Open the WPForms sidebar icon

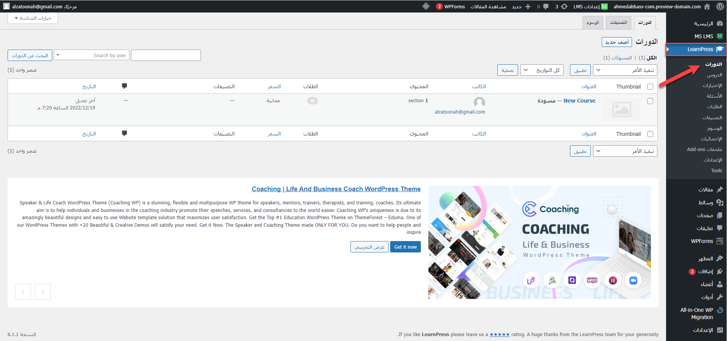click(x=719, y=241)
